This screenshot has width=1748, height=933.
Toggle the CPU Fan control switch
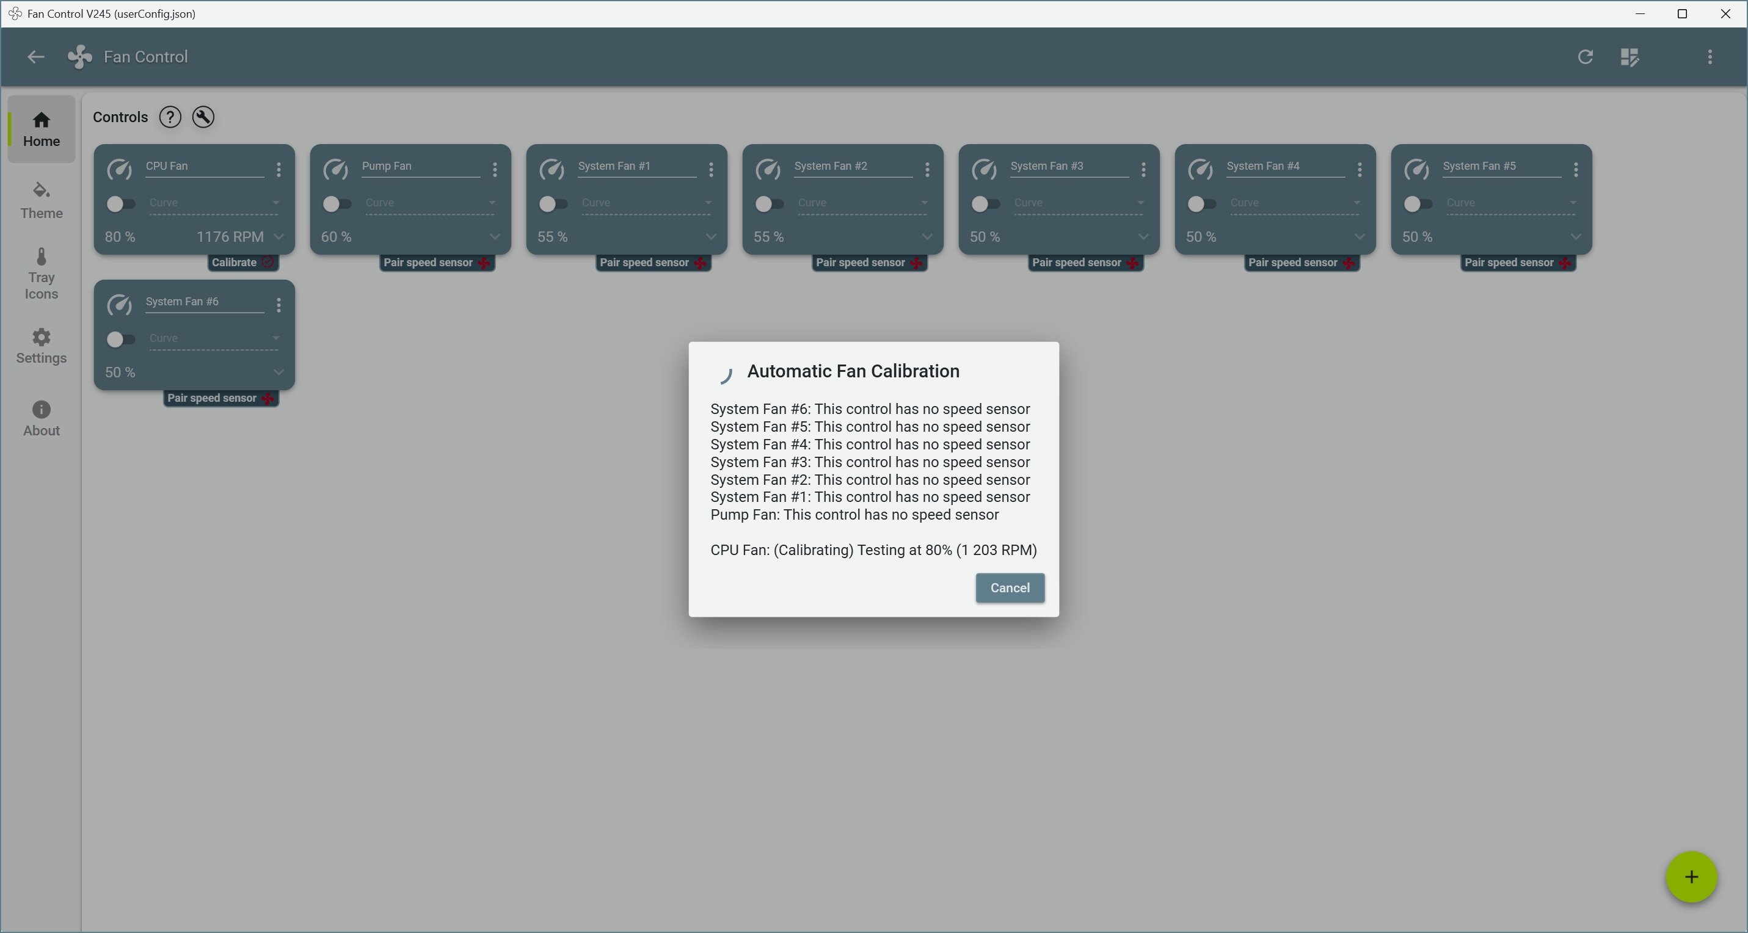click(x=121, y=203)
